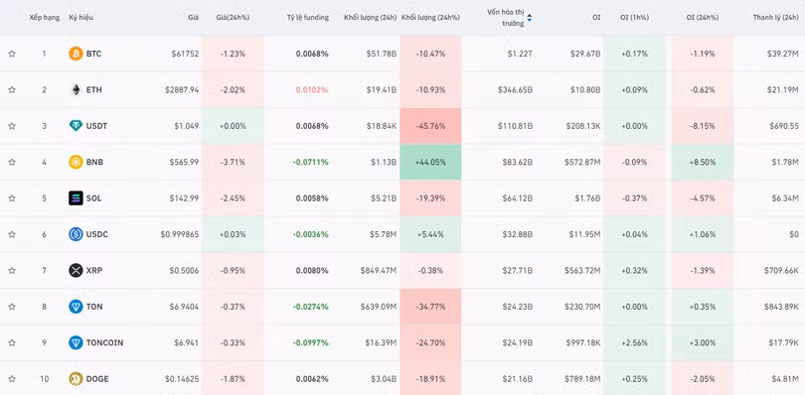Sort by OI (24h%) column header

702,18
